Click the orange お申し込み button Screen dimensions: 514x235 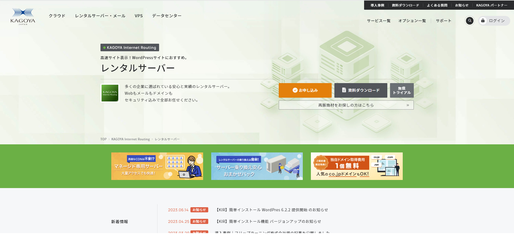[305, 90]
